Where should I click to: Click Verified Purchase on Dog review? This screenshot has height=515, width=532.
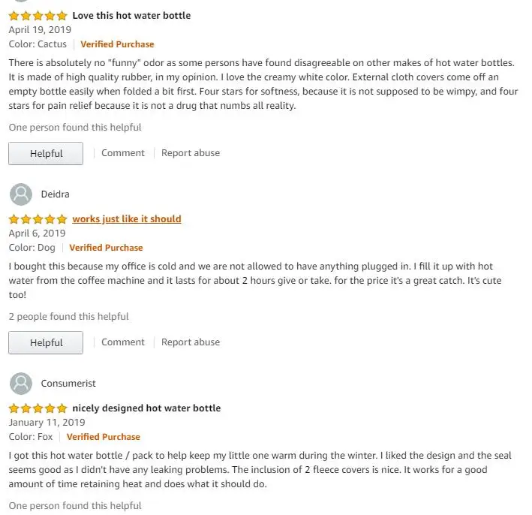[106, 248]
